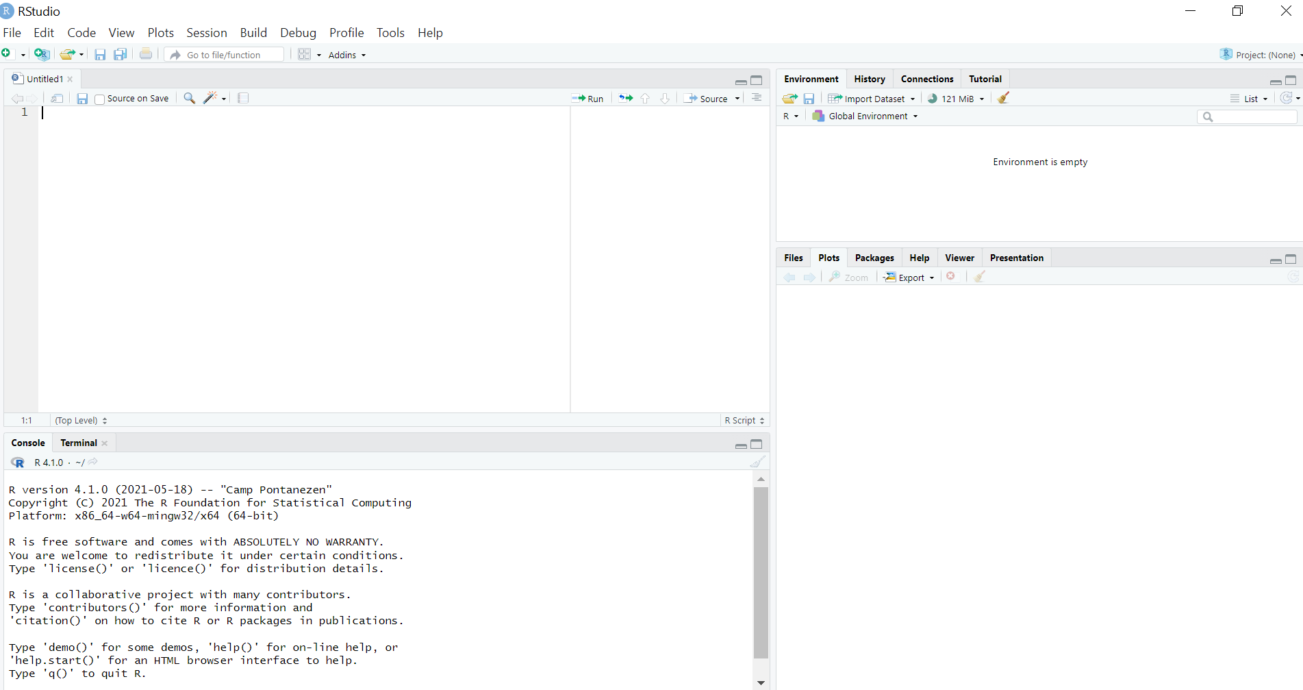Click the Open File folder icon
The width and height of the screenshot is (1303, 690).
(x=67, y=54)
